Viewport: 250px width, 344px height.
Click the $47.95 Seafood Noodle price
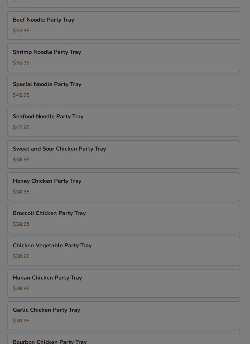coord(21,127)
